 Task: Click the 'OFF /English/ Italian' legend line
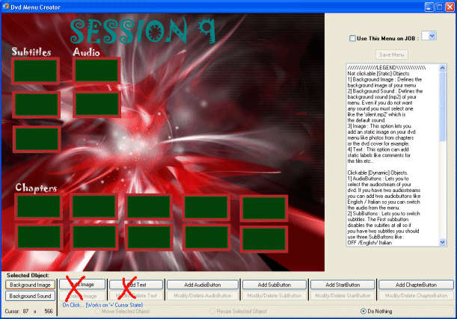point(369,243)
